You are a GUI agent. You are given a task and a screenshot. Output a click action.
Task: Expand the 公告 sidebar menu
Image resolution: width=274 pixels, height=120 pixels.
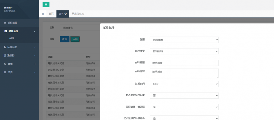tap(19, 72)
